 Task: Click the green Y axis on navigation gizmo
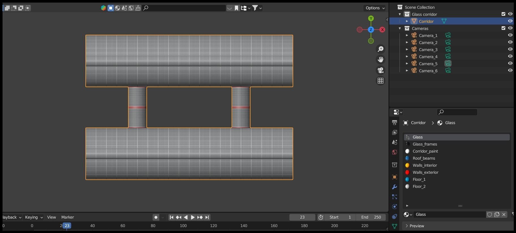pyautogui.click(x=371, y=18)
